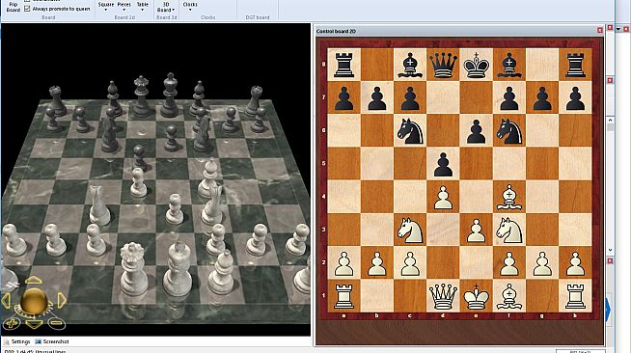Image resolution: width=631 pixels, height=353 pixels.
Task: Click the Screenshot button
Action: (x=52, y=341)
